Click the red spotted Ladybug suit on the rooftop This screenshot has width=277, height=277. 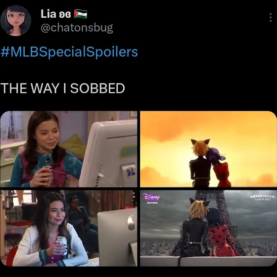[x=222, y=240]
